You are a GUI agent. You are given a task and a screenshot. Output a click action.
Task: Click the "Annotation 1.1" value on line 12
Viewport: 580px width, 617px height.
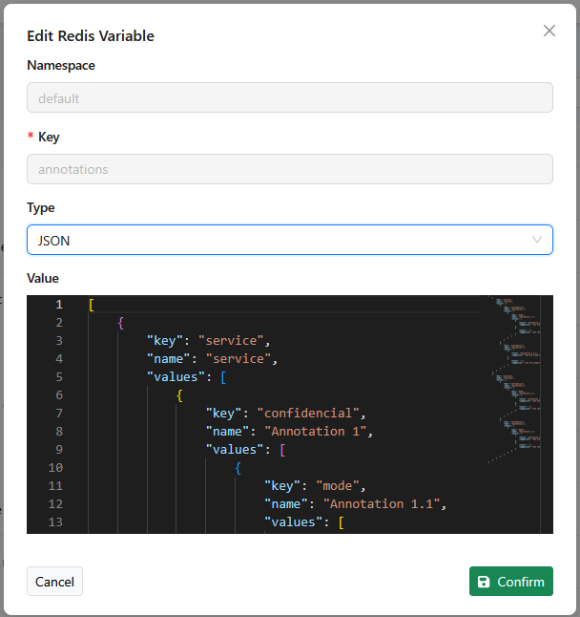tap(382, 503)
